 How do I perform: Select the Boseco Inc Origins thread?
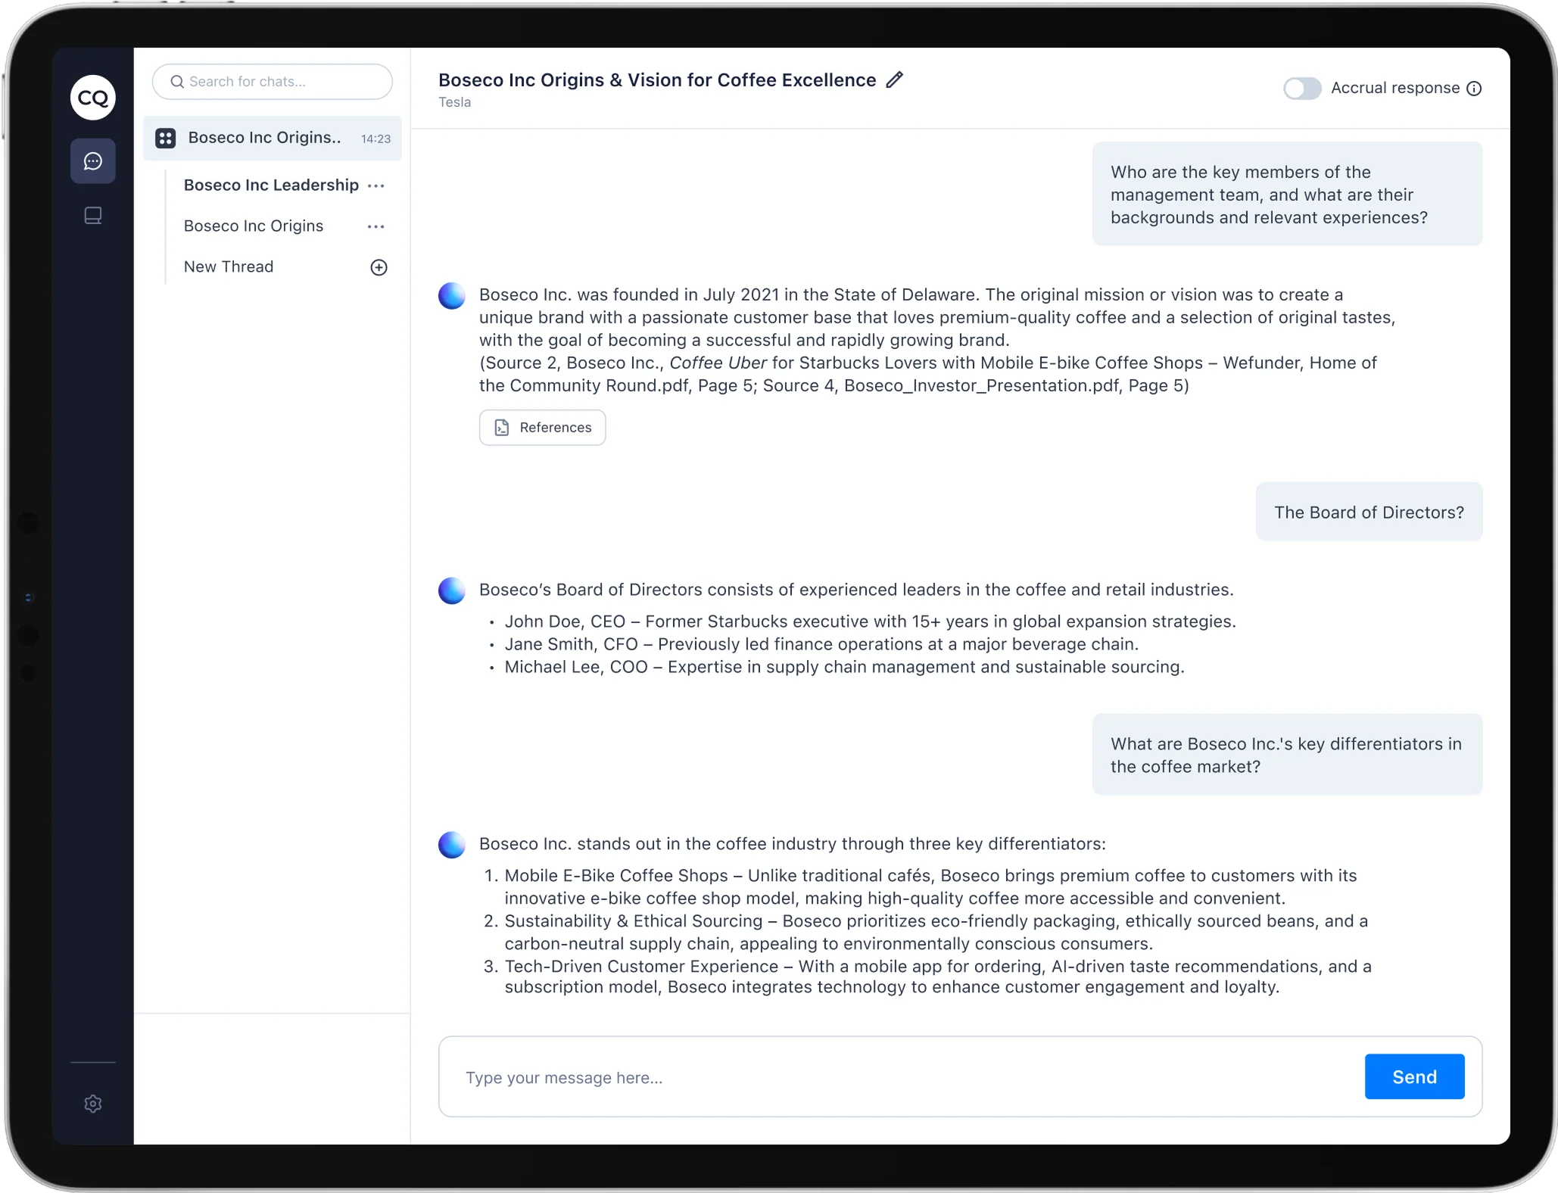254,226
